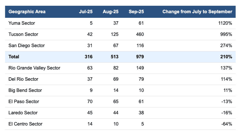Viewport: 241px width, 135px height.
Task: Click the Geographic Area column header
Action: [x=27, y=12]
